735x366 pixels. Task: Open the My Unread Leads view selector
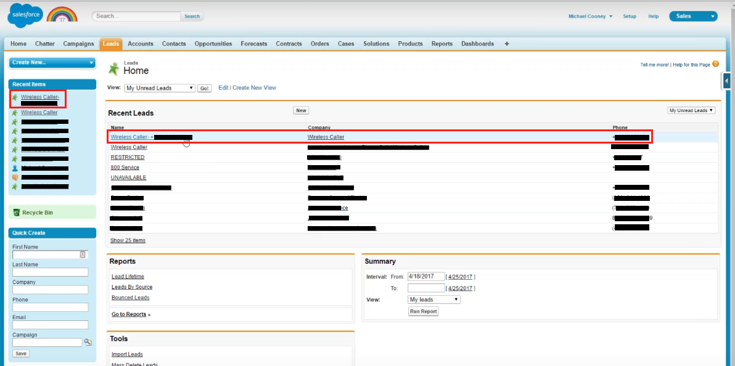[160, 88]
